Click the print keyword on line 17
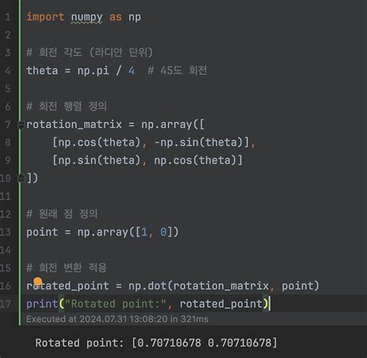The width and height of the screenshot is (367, 358). (42, 304)
